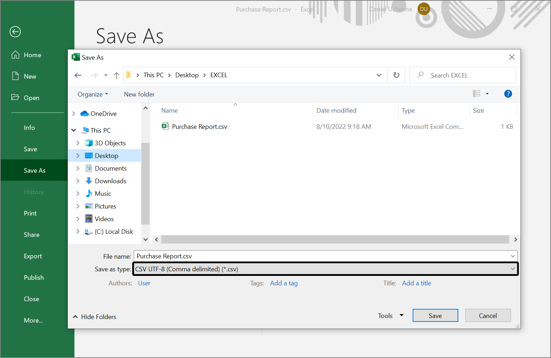Close the Save As dialog
Image resolution: width=551 pixels, height=358 pixels.
click(512, 57)
